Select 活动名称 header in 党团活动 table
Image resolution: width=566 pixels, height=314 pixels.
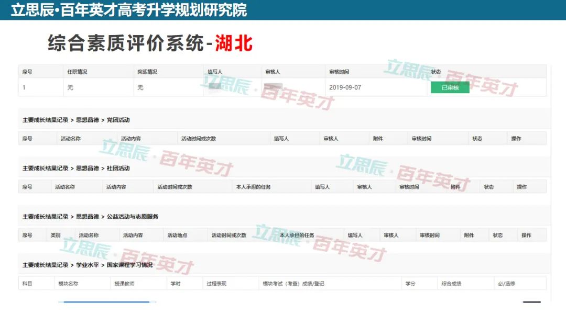click(70, 139)
